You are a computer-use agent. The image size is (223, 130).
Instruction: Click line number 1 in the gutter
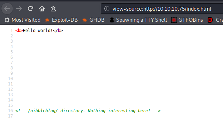[x=12, y=31]
